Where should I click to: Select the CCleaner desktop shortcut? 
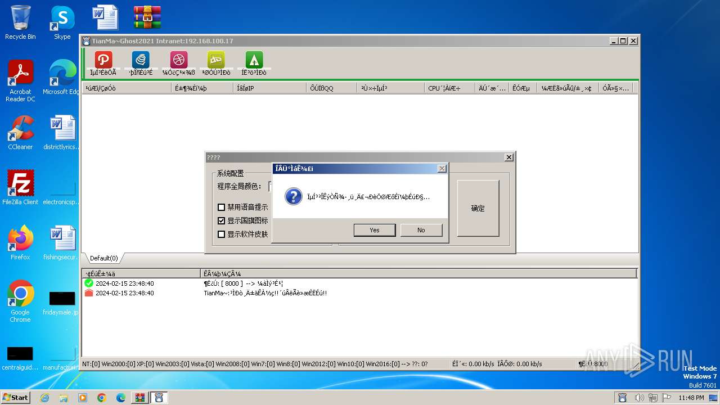(x=20, y=133)
